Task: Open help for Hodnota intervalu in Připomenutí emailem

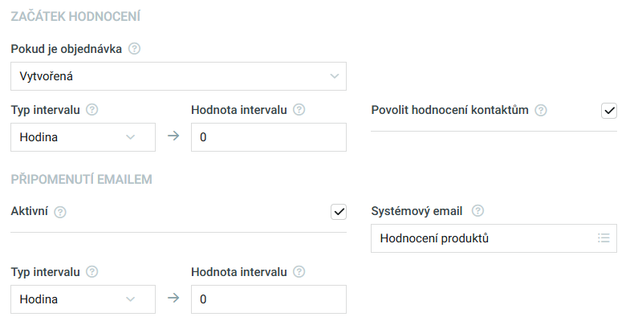Action: point(299,272)
